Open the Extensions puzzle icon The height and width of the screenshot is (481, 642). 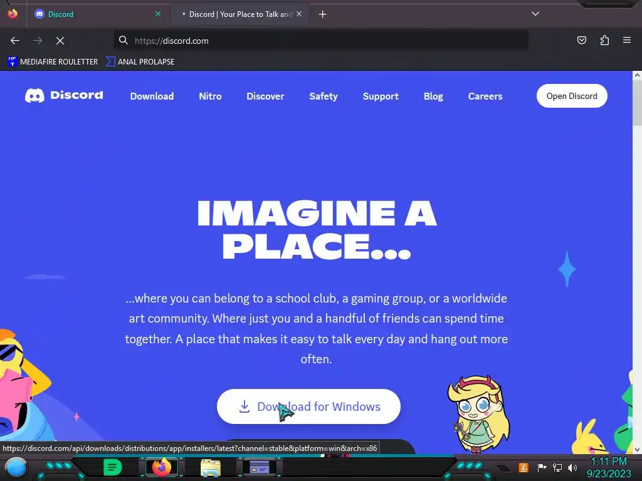(x=604, y=40)
